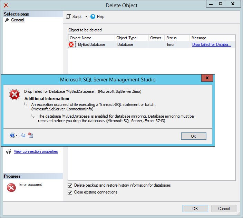Click OK in the error dialog
Viewport: 243px width, 218px height.
click(194, 136)
